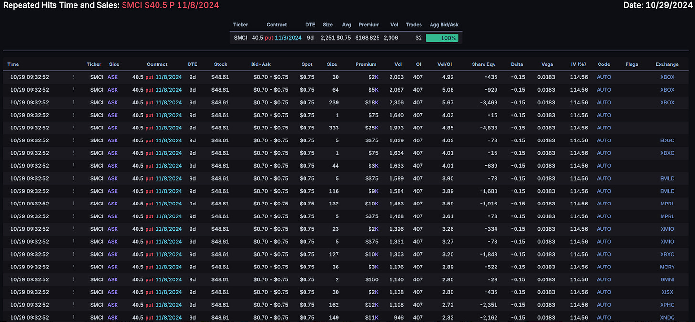Click the -4,833 share equivalent cell

489,128
